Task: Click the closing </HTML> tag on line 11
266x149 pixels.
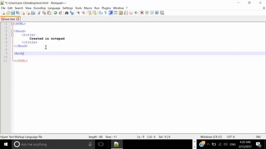Action: 21,61
